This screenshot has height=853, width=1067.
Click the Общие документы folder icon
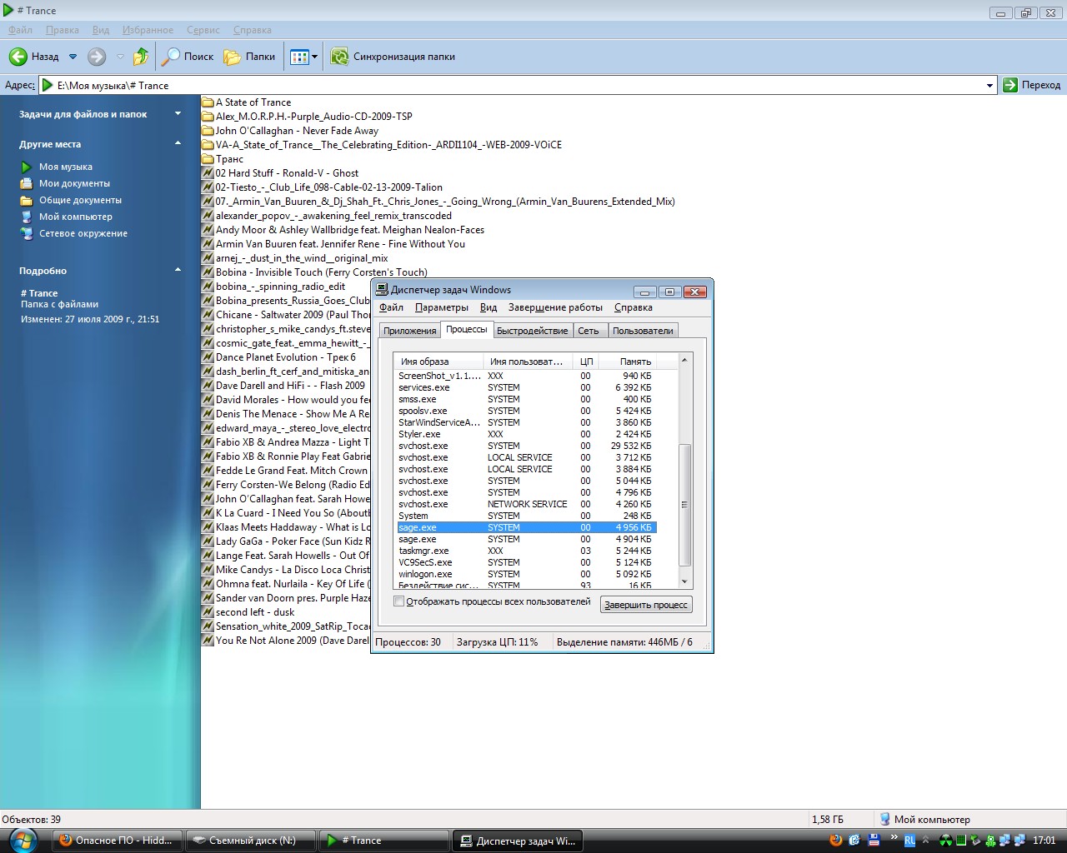(27, 200)
